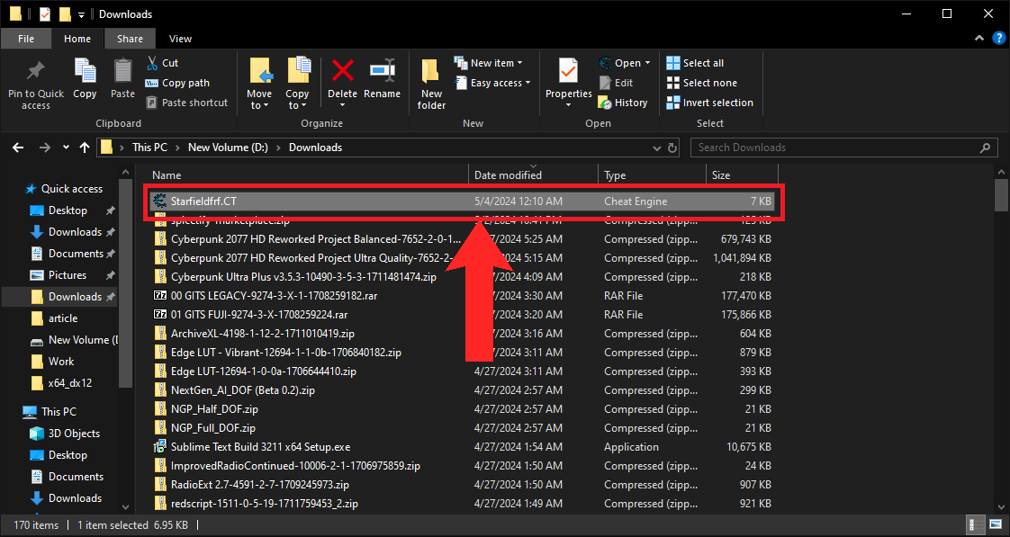Image resolution: width=1010 pixels, height=537 pixels.
Task: Open the File menu tab
Action: pyautogui.click(x=26, y=39)
